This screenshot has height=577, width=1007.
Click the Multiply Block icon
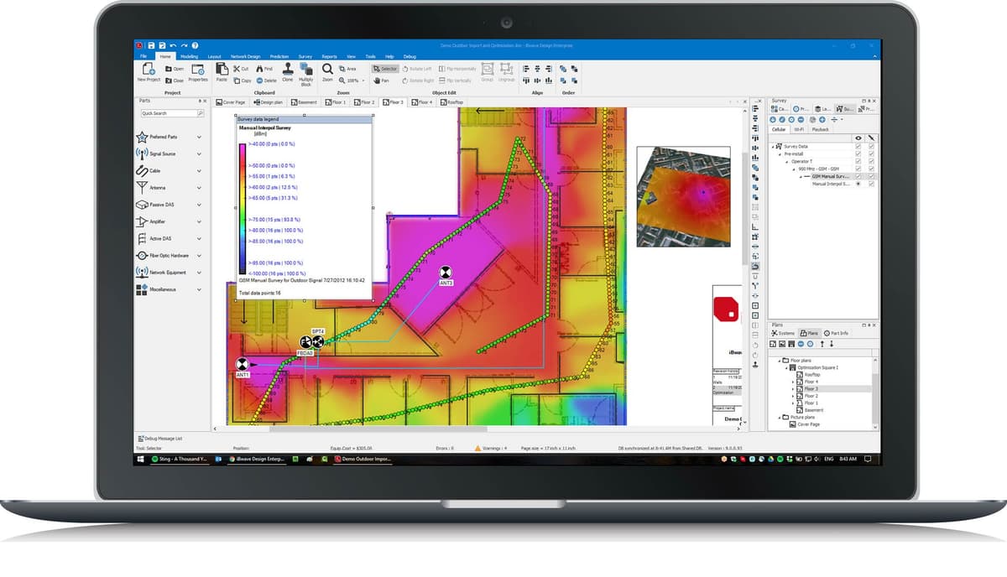coord(306,70)
